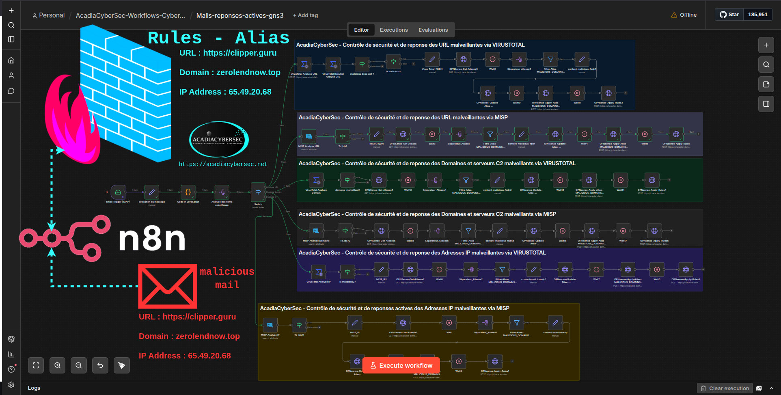781x395 pixels.
Task: Select the content-malicious-ip node
Action: point(555,323)
